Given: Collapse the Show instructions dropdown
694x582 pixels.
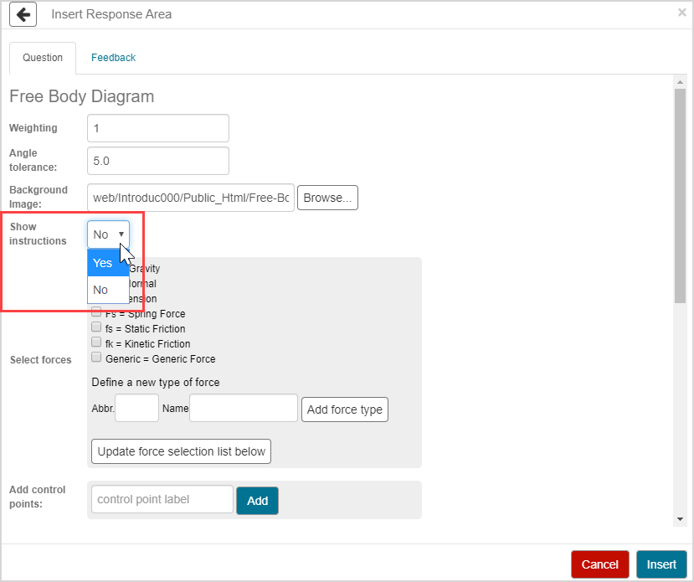Looking at the screenshot, I should point(108,234).
